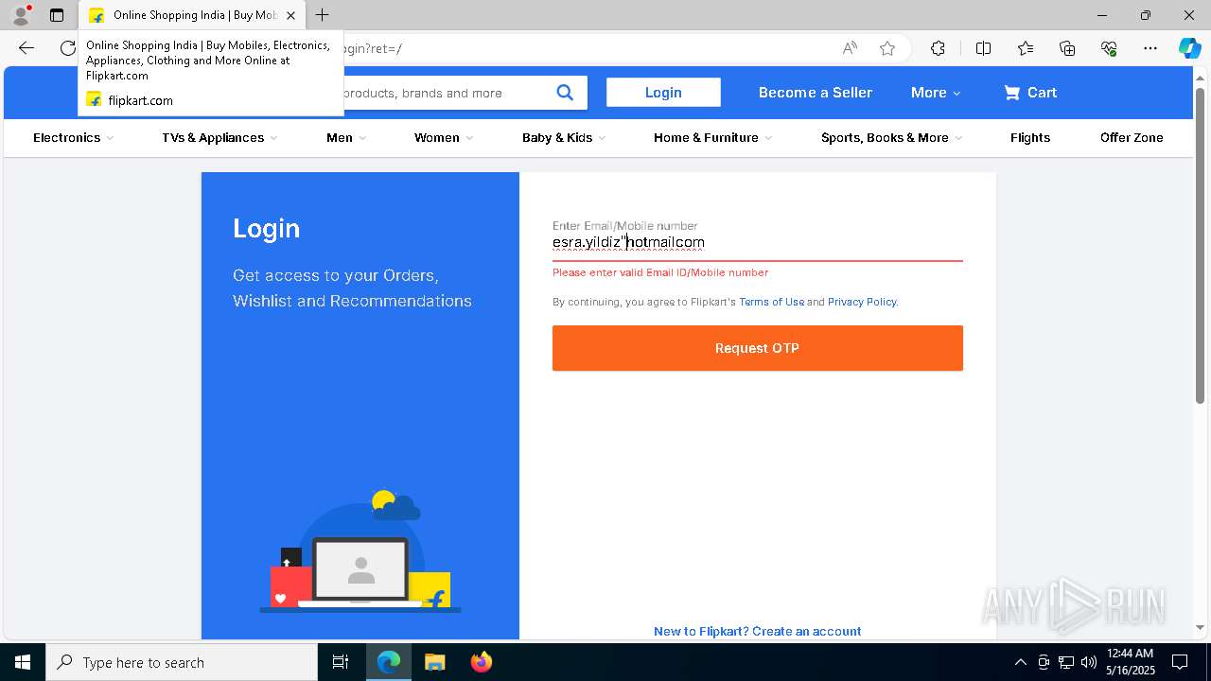Open the More dropdown in header
The width and height of the screenshot is (1211, 681).
(936, 93)
